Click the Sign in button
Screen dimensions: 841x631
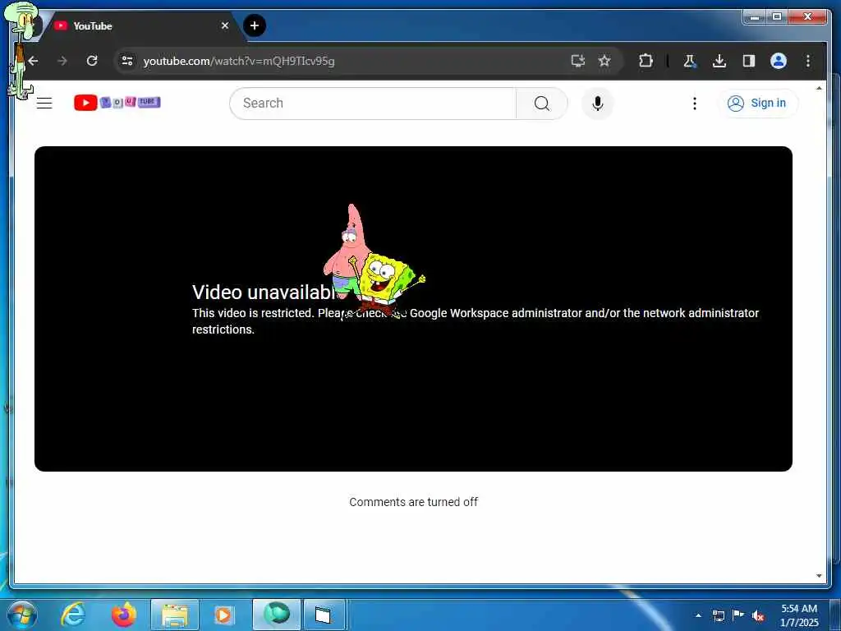click(x=757, y=103)
